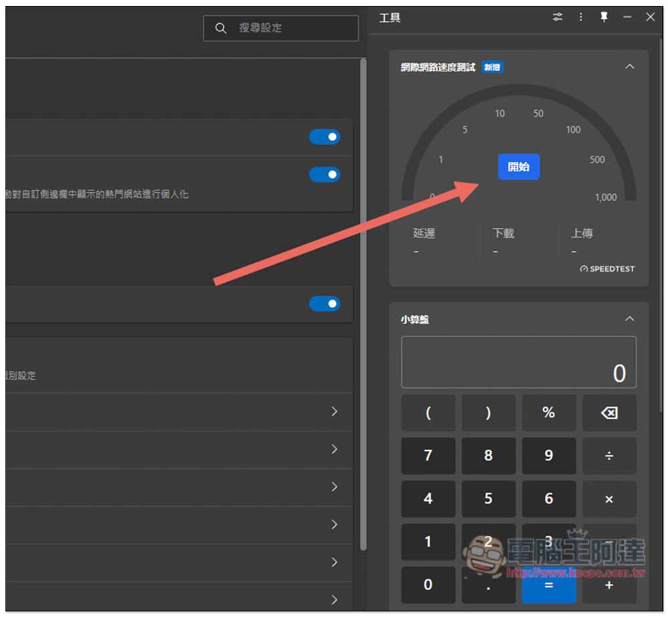Collapse the 小算盤 calculator section
668x618 pixels.
point(629,319)
